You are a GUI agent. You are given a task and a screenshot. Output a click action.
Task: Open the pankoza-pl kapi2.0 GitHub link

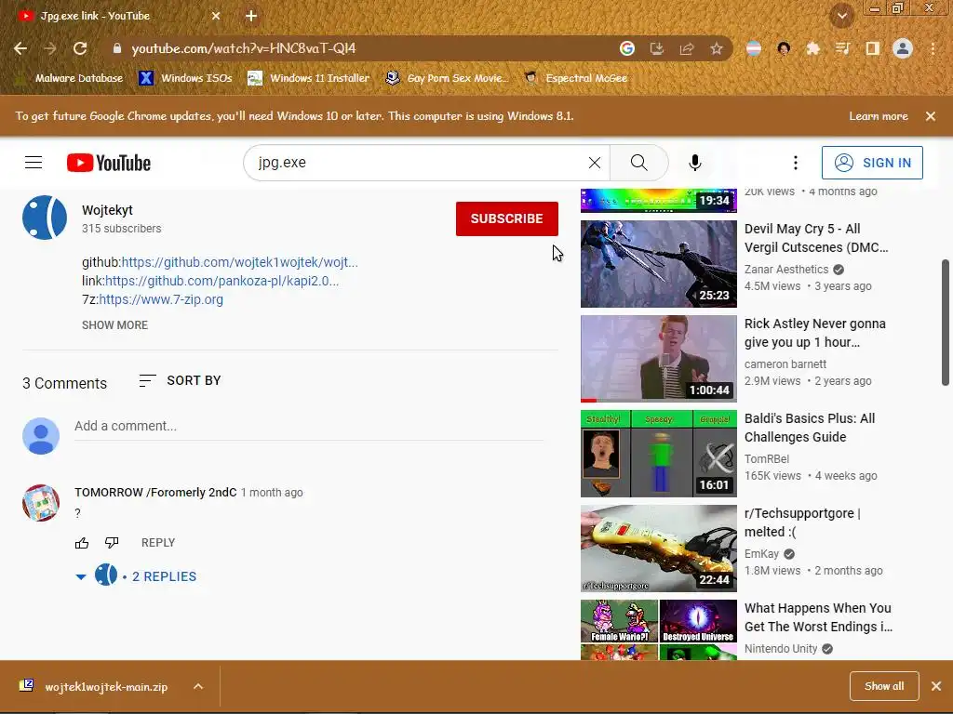pyautogui.click(x=221, y=281)
